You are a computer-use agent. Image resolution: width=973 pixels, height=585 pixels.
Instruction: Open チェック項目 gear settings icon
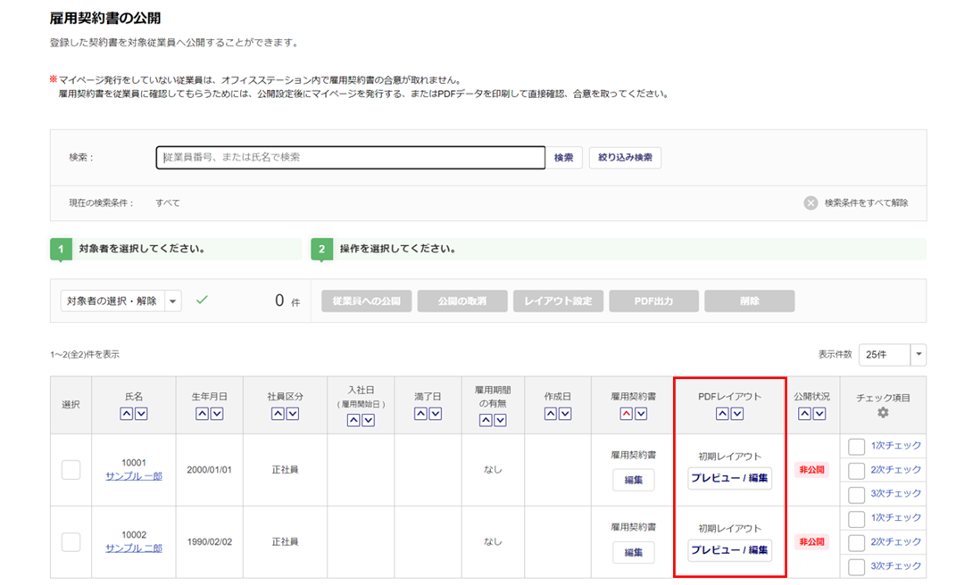(883, 413)
